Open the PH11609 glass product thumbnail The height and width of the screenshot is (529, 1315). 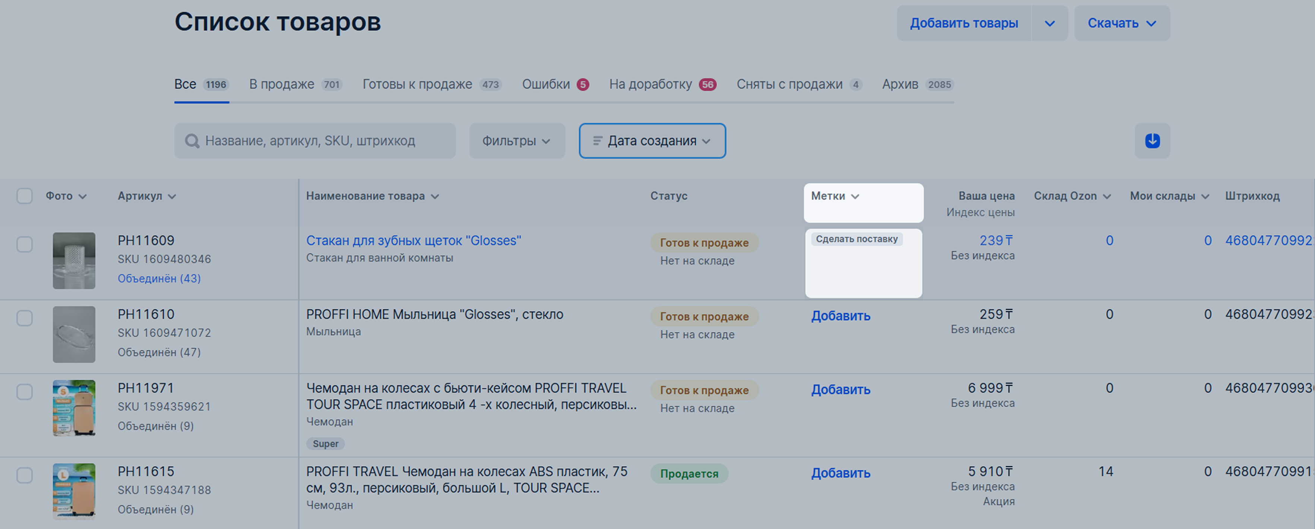click(x=74, y=260)
